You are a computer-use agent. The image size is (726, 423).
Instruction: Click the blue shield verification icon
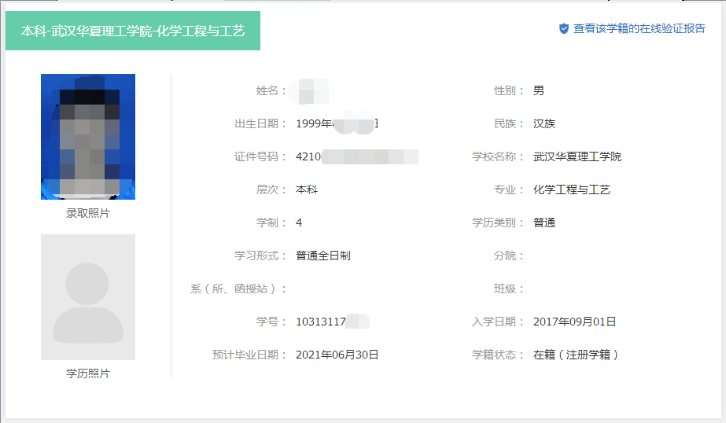[x=563, y=28]
